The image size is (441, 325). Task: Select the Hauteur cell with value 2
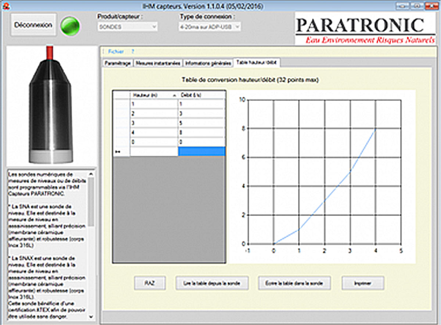[154, 113]
